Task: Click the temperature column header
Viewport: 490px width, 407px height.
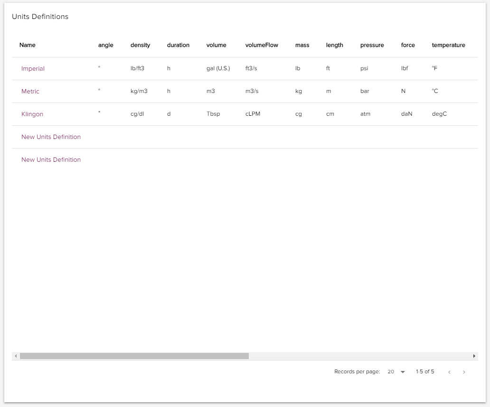Action: coord(448,45)
